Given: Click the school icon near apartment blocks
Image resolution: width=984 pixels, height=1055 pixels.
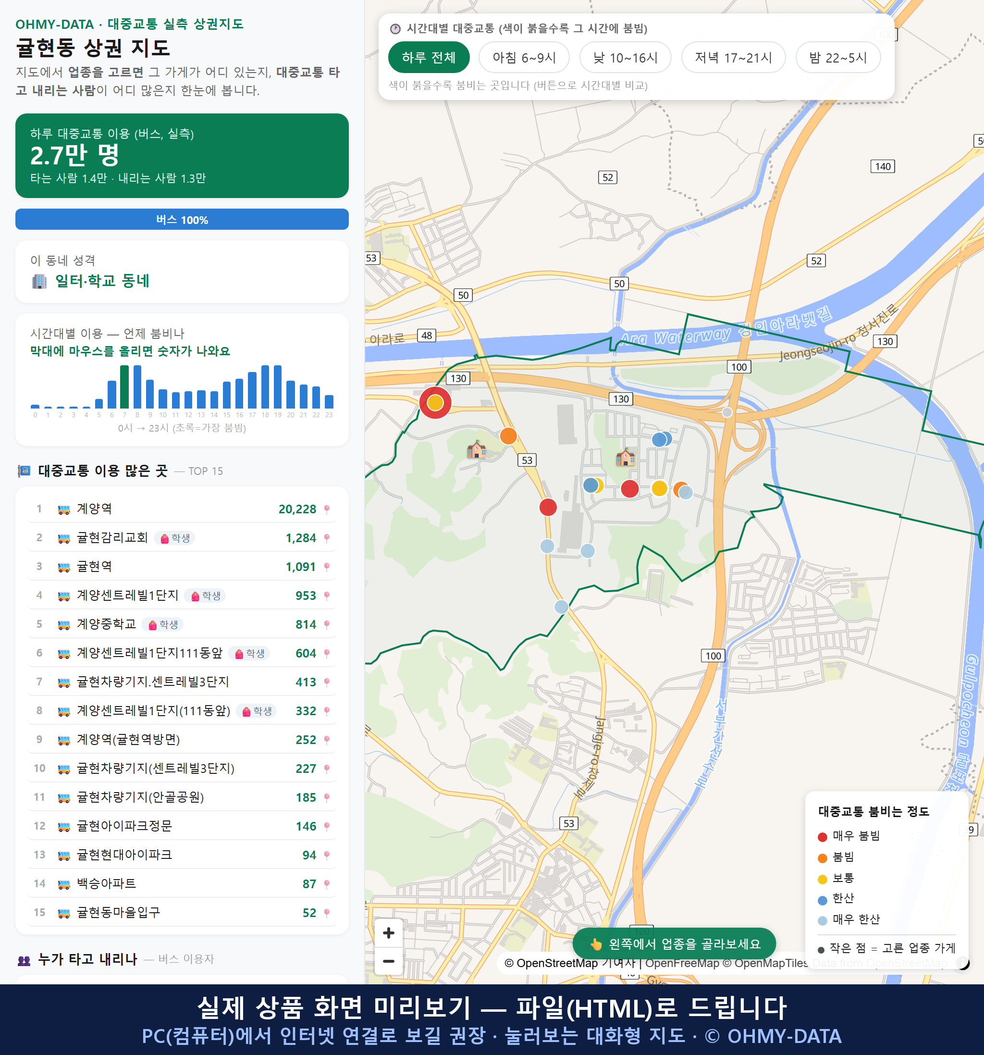Looking at the screenshot, I should 626,457.
